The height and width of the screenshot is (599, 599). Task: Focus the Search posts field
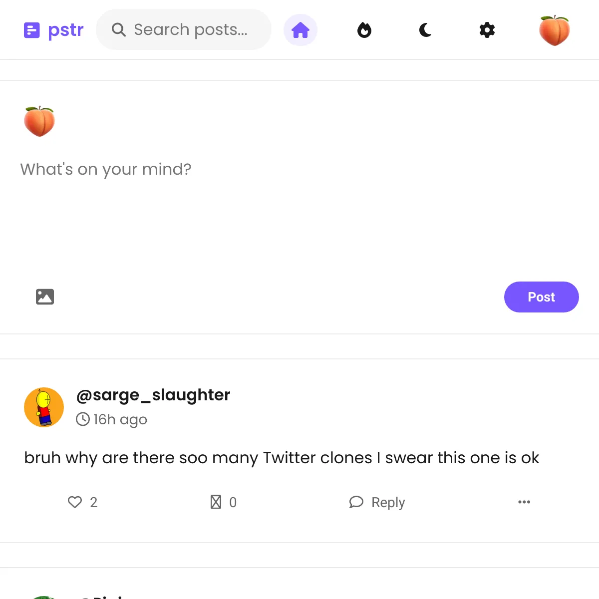[x=191, y=30]
